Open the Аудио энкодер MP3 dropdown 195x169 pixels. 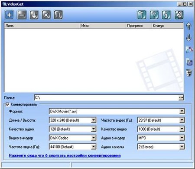pos(182,138)
